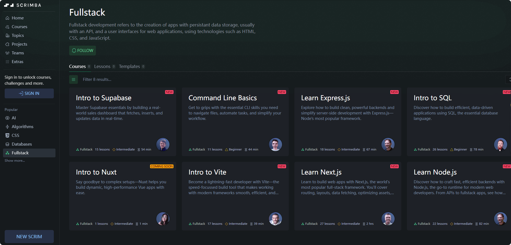Click the Databases topic icon
This screenshot has width=511, height=245.
tap(7, 144)
